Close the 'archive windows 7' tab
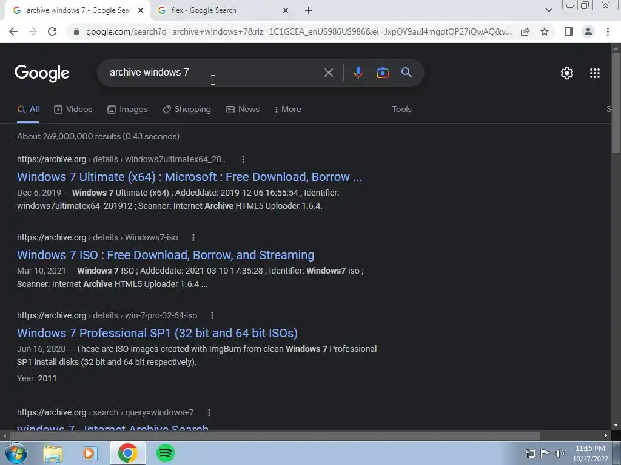The width and height of the screenshot is (621, 465). (x=141, y=10)
